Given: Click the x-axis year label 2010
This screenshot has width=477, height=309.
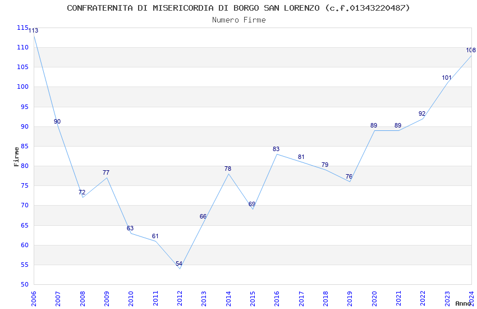Looking at the screenshot, I should pos(131,299).
